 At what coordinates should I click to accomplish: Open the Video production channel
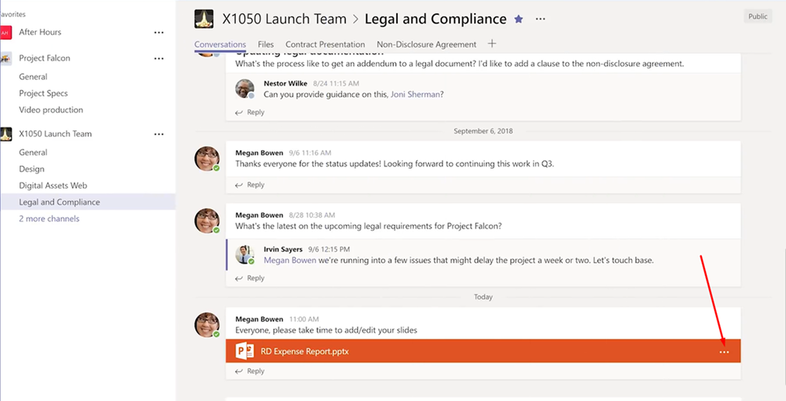(x=51, y=110)
